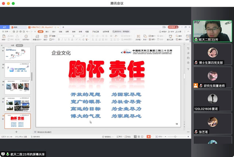Click the muted mic icon for 张艺茗

click(x=196, y=132)
